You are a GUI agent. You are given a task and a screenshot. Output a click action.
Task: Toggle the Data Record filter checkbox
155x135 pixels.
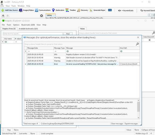coord(150,40)
